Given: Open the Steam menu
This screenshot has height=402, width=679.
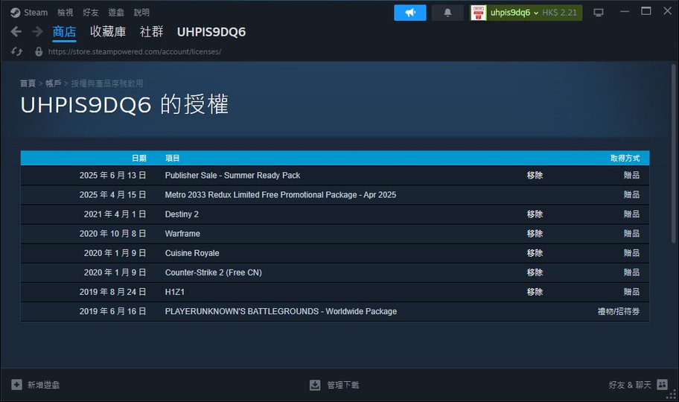Looking at the screenshot, I should point(29,13).
